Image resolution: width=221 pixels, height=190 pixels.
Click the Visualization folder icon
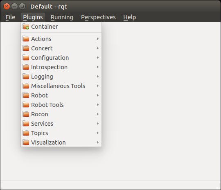(26, 142)
